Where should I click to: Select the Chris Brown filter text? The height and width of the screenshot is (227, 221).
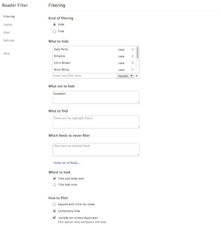pyautogui.click(x=62, y=63)
